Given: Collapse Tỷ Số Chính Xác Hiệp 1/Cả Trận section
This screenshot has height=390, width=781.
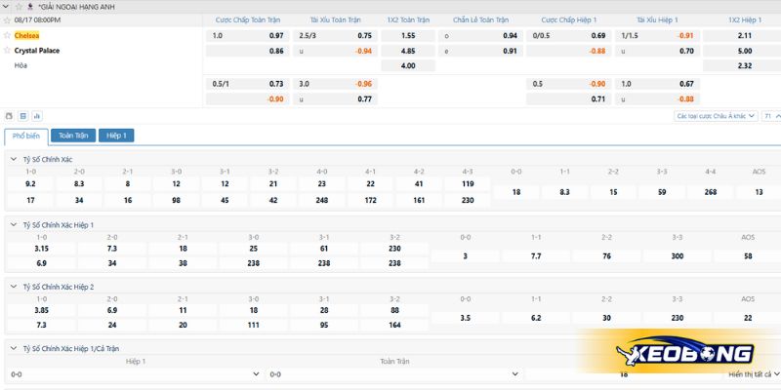Looking at the screenshot, I should (x=14, y=349).
